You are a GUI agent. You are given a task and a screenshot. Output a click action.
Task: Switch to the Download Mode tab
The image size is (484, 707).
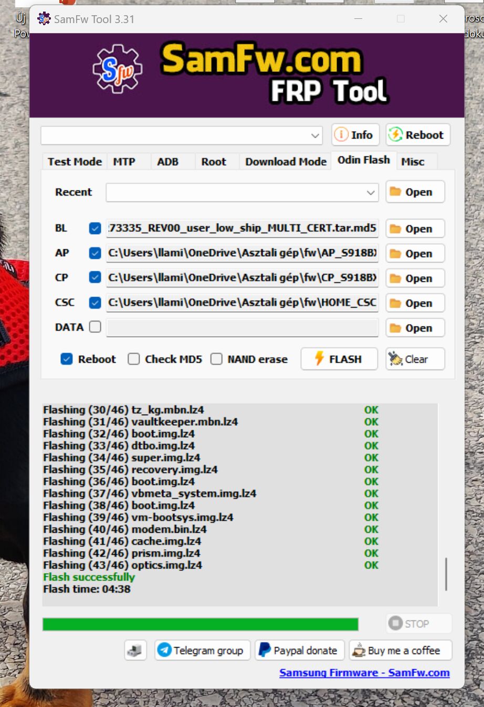286,162
